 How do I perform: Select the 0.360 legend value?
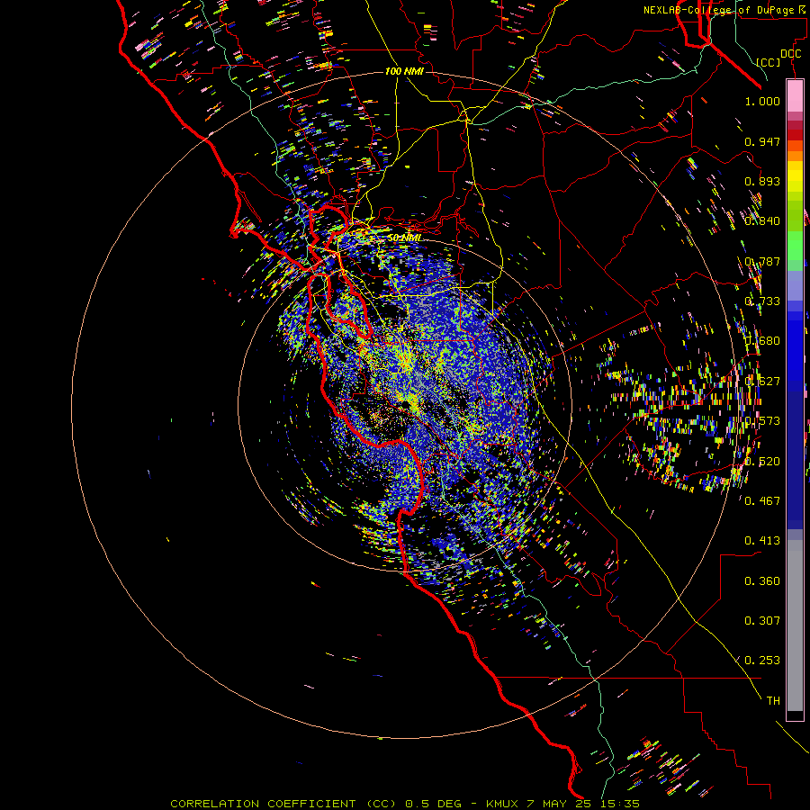[762, 581]
